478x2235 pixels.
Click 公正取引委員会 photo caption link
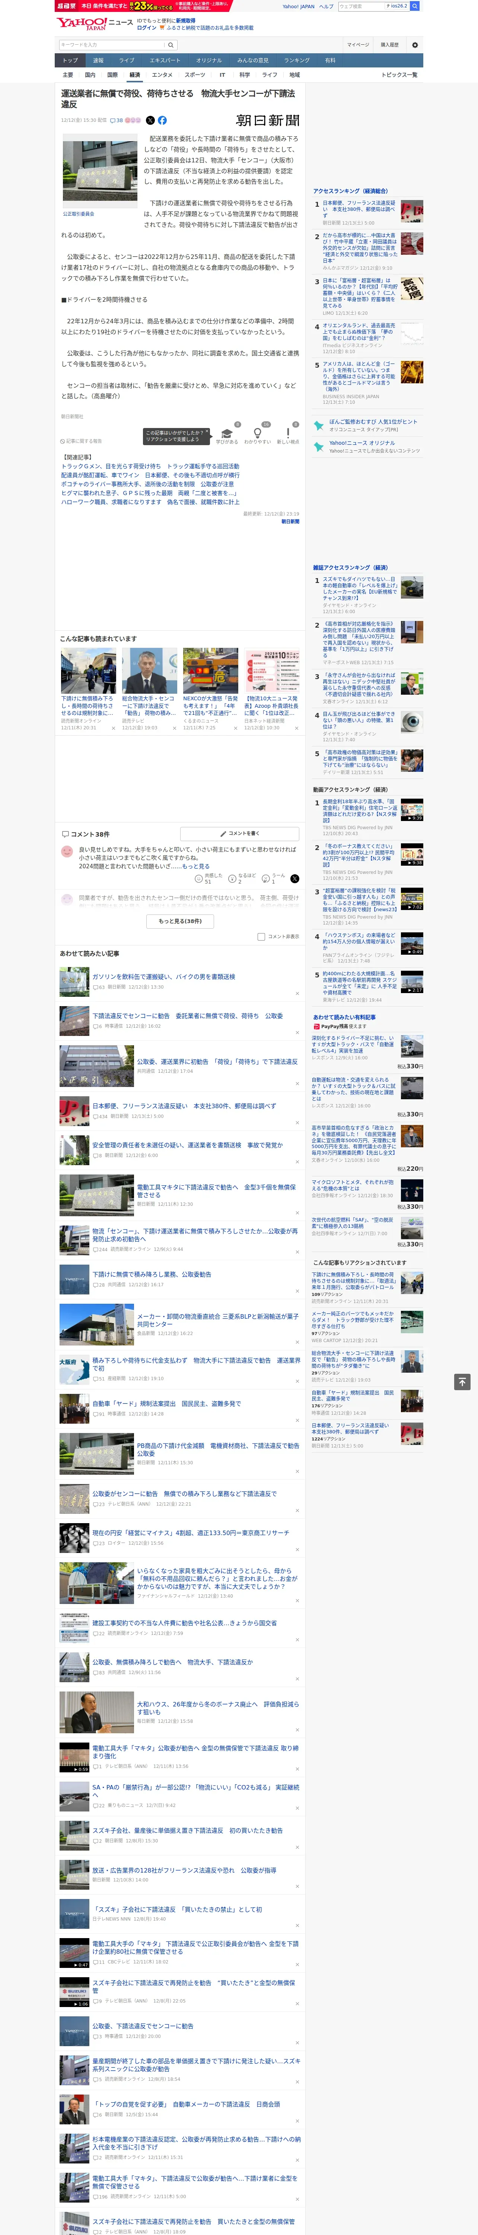(79, 213)
